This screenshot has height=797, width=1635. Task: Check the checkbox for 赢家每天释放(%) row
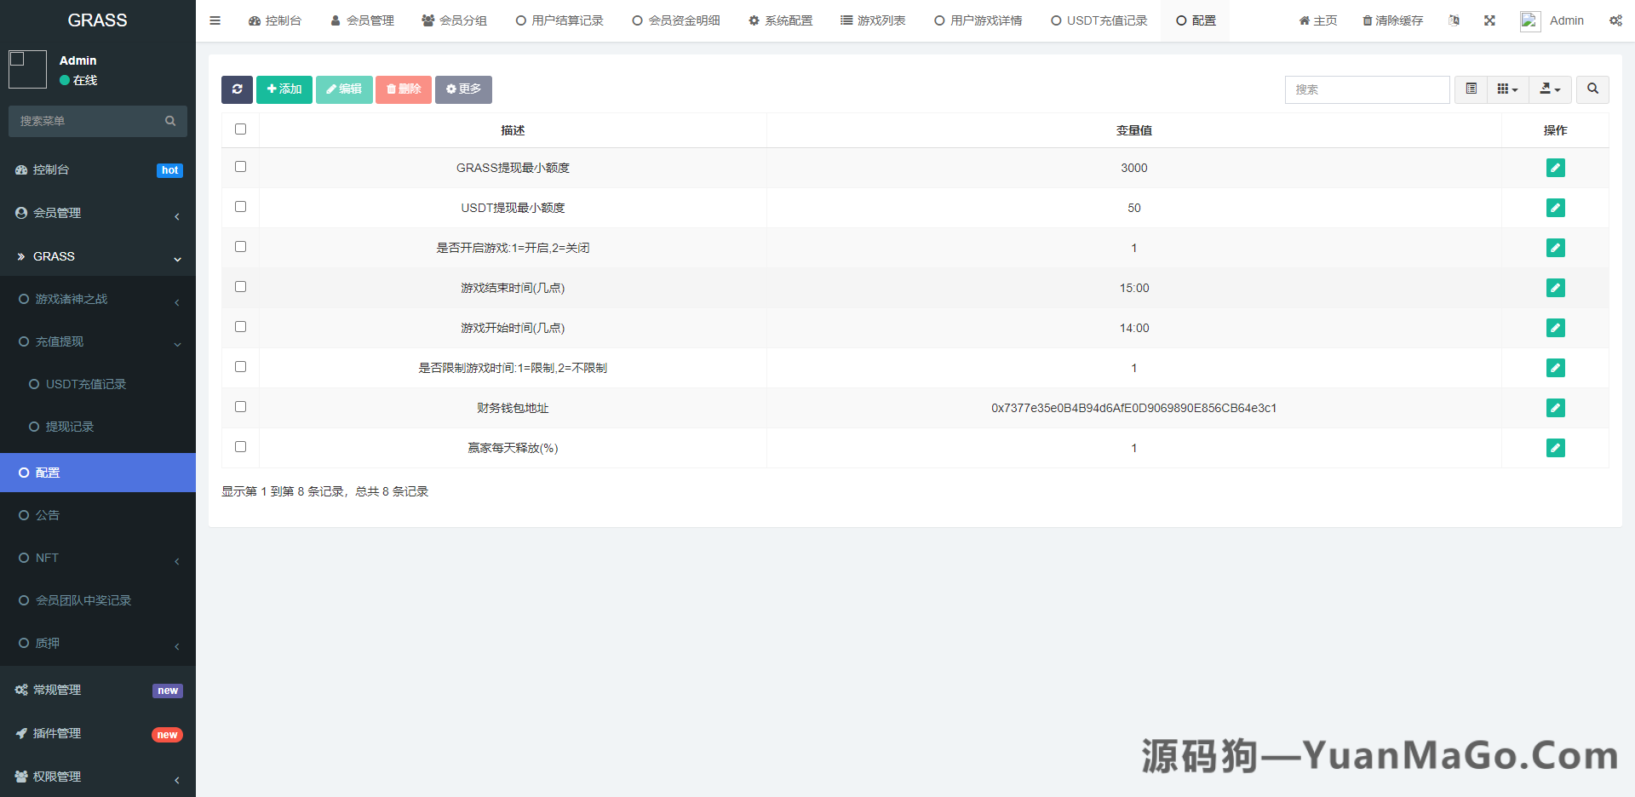240,446
